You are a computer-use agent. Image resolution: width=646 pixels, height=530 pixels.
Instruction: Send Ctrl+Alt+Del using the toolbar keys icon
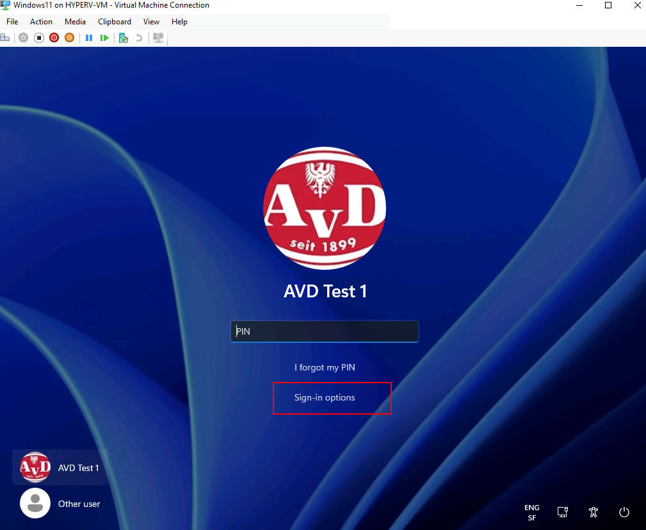[5, 38]
